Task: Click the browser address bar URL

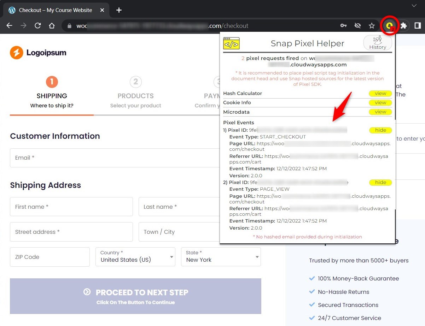Action: pos(163,26)
